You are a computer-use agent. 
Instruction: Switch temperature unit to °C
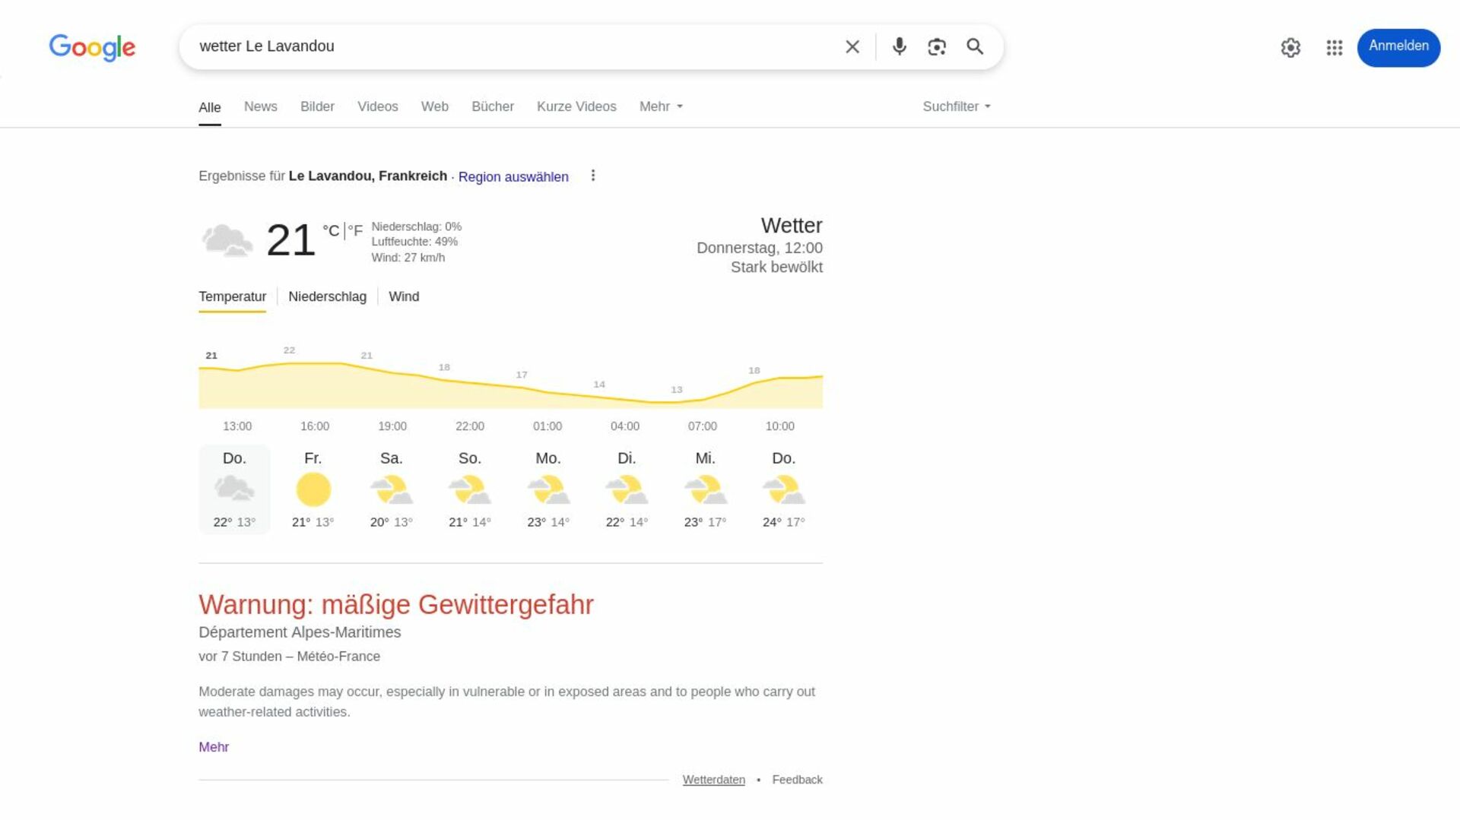pyautogui.click(x=331, y=230)
